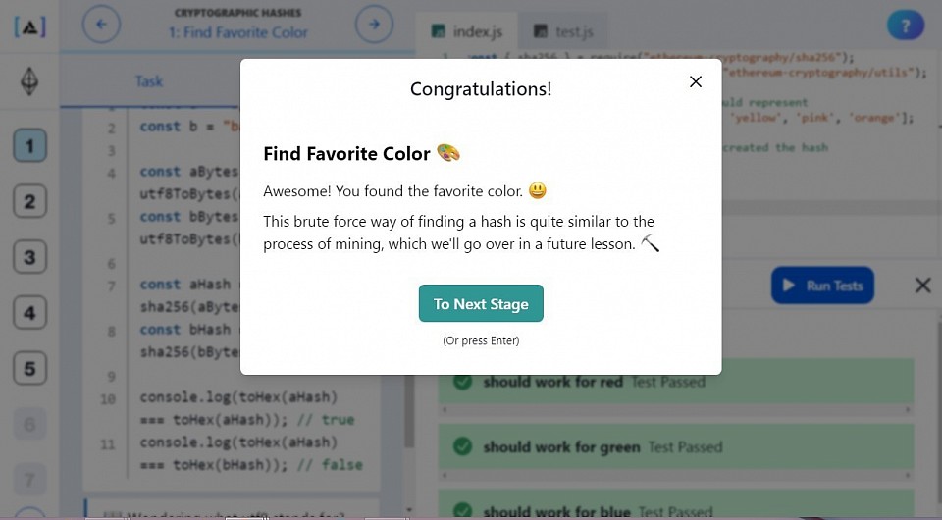Open the Ethereum diamond icon in the sidebar
Screen dimensions: 942x520
(x=29, y=81)
